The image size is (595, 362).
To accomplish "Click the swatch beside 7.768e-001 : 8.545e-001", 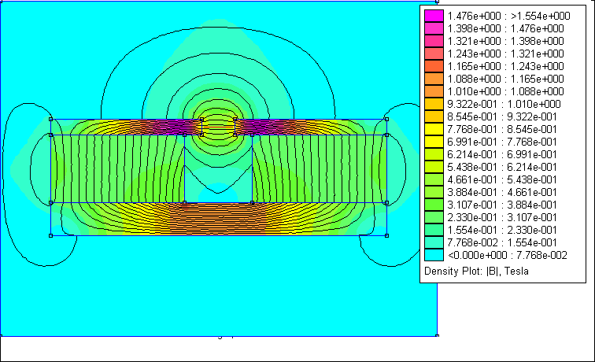I will (434, 129).
